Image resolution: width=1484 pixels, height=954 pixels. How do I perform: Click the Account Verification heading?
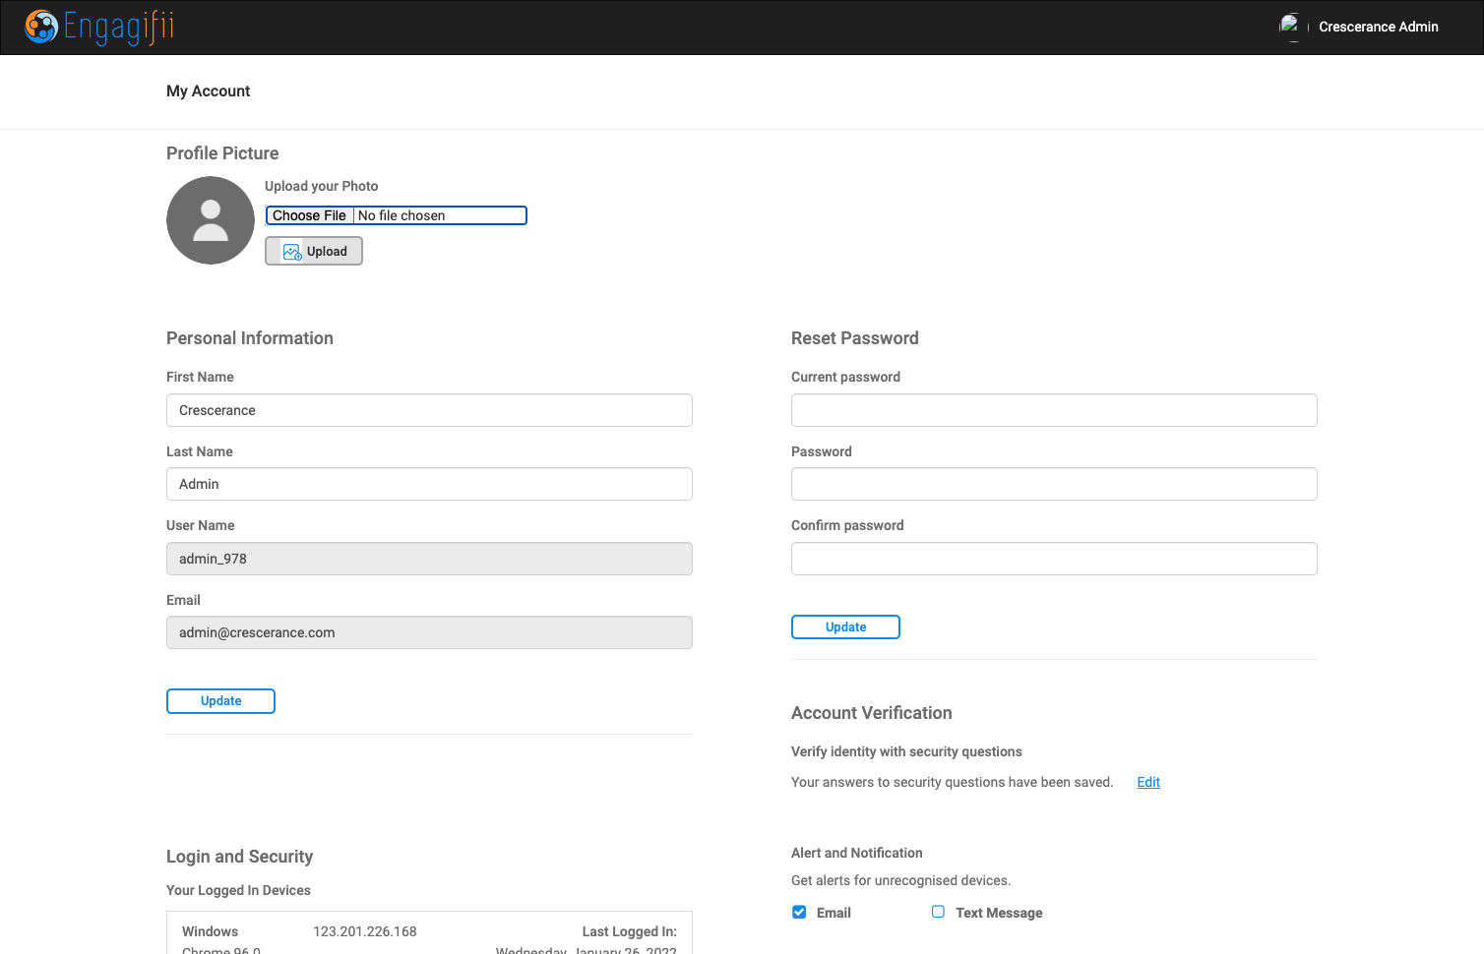click(x=872, y=713)
